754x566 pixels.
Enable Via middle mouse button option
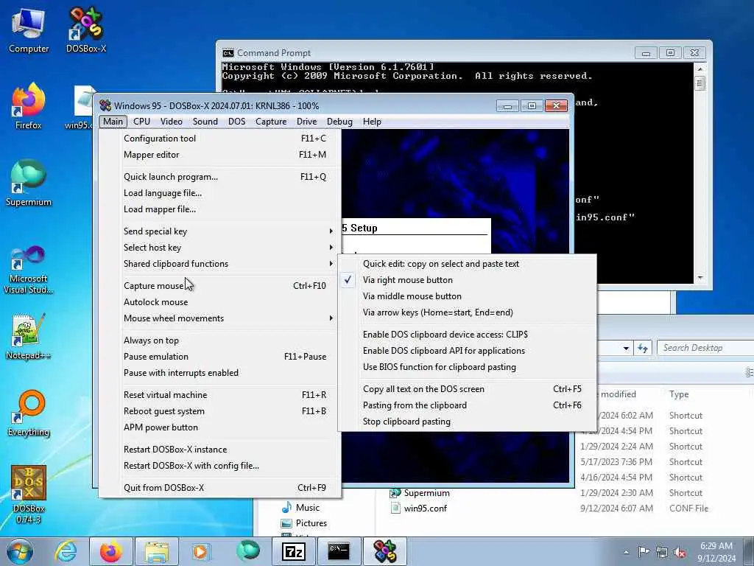click(467, 296)
